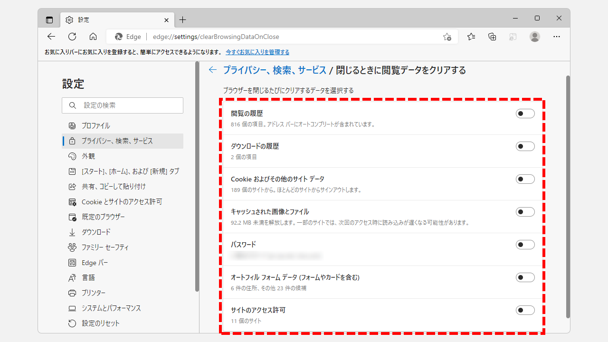
Task: Open the Settings and more ellipsis menu
Action: coord(557,37)
